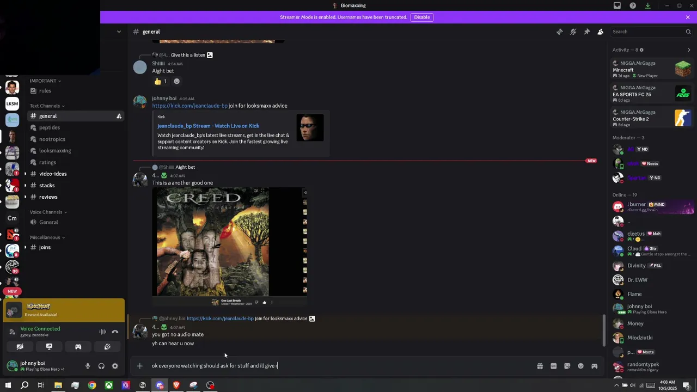Open the Activity settings gear icon
Viewport: 697px width, 392px height.
641,50
